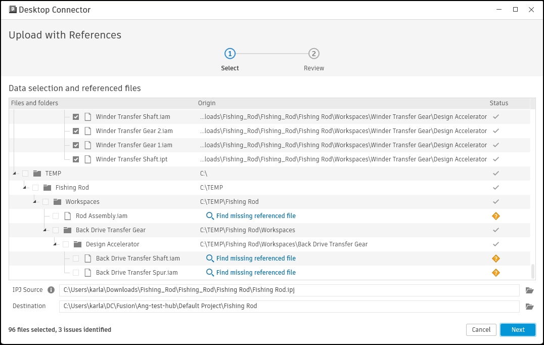Click warning status icon for Rod Assembly.iam
The image size is (544, 345).
496,216
